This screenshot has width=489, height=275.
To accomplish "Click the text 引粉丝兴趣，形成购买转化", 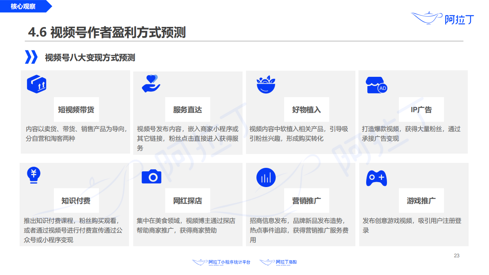I will pos(286,138).
